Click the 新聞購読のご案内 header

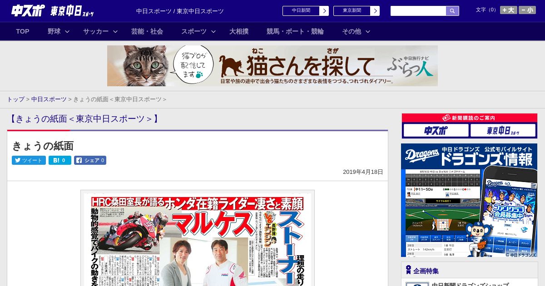click(x=470, y=118)
